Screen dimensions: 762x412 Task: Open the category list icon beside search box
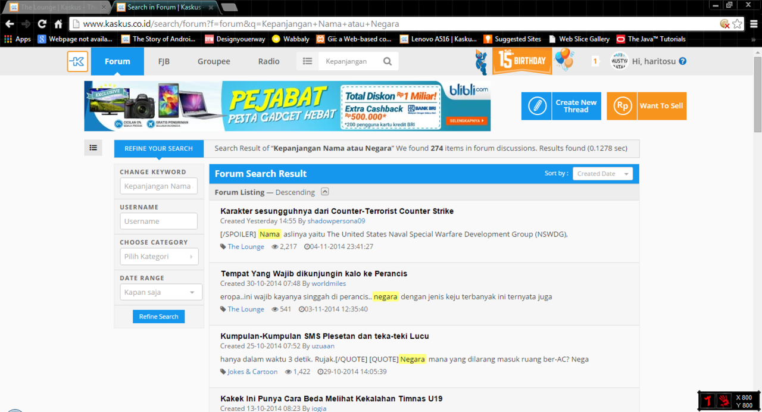pyautogui.click(x=307, y=61)
